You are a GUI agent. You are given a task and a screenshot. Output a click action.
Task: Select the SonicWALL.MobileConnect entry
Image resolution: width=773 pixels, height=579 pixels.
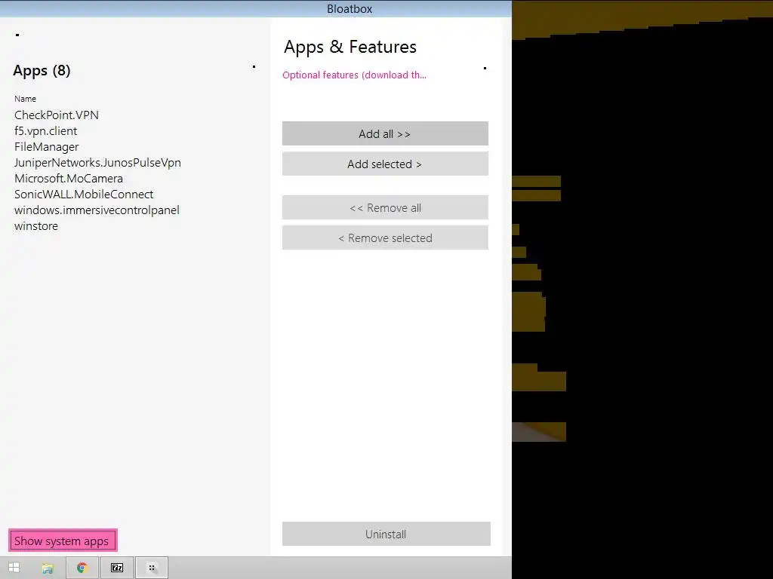coord(84,194)
